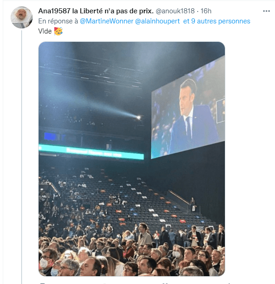
Task: Click the inset frame on giant screen
Action: (221, 111)
